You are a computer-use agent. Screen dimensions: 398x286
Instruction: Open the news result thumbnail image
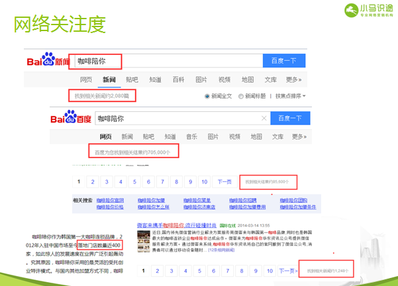[144, 242]
